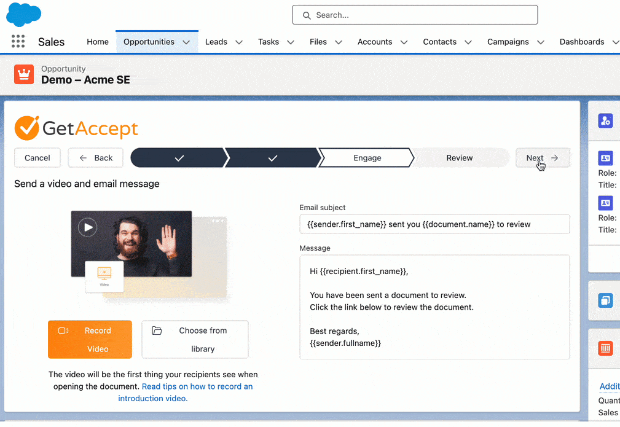Screen dimensions: 620x427
Task: Open the App Launcher dots grid
Action: (18, 42)
